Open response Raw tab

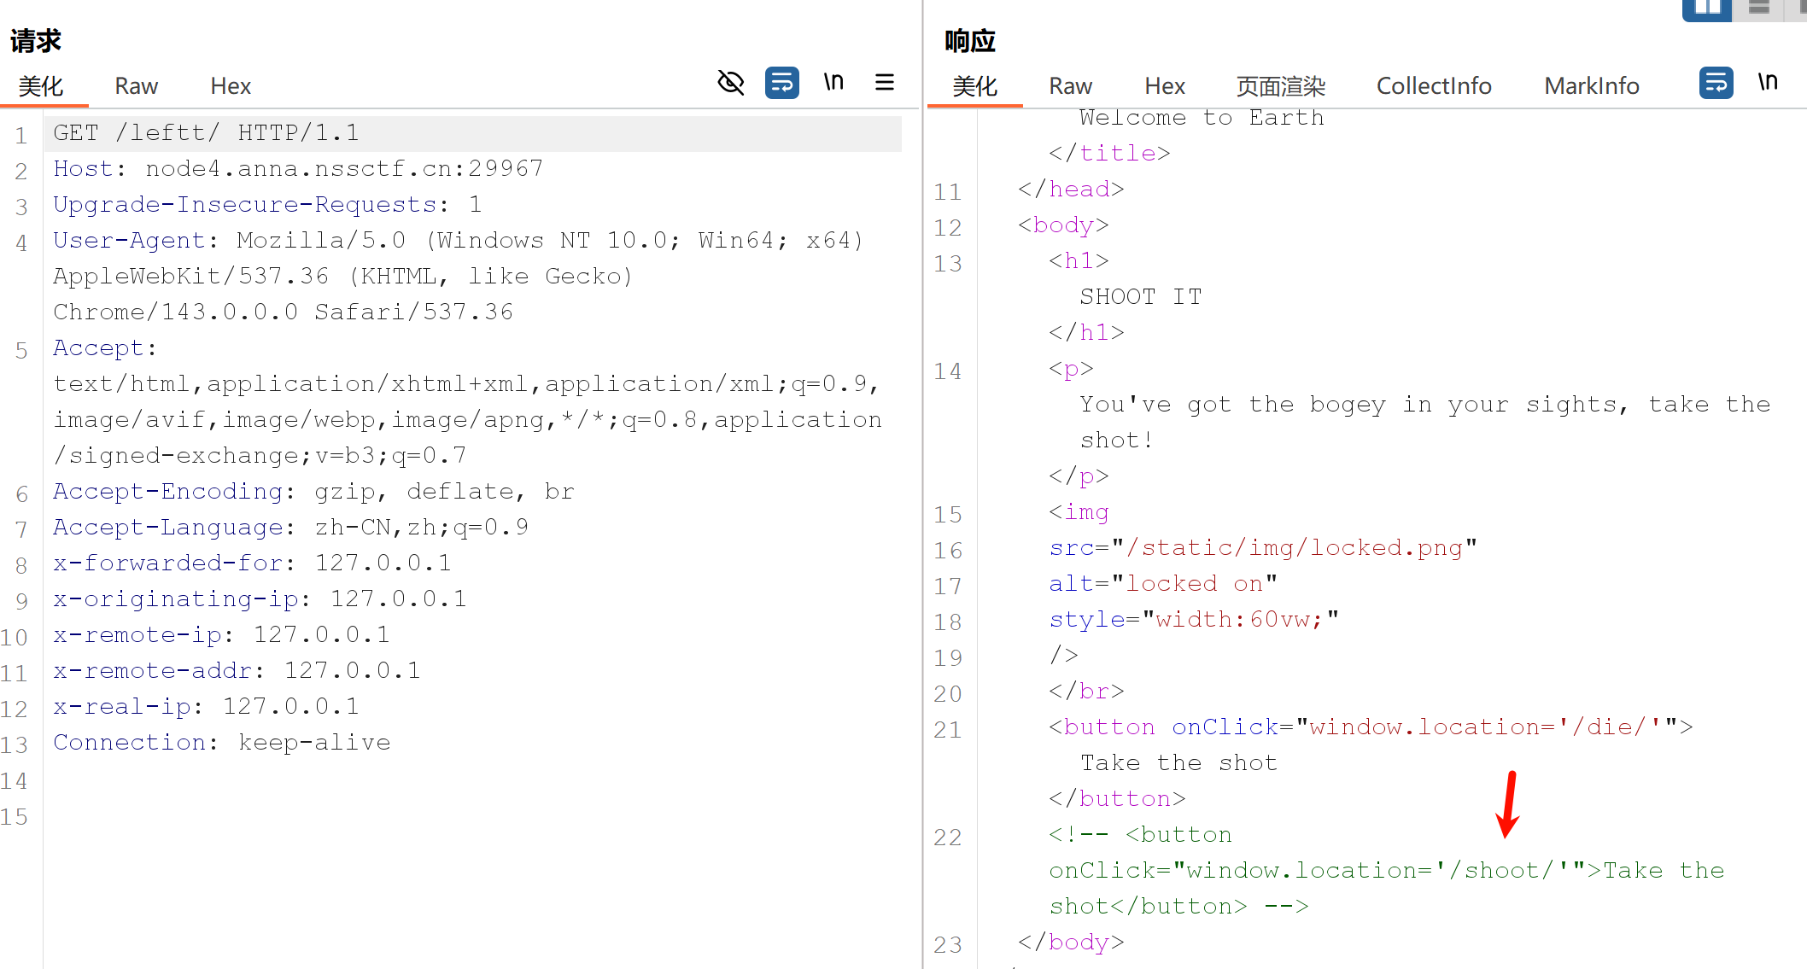click(1070, 86)
